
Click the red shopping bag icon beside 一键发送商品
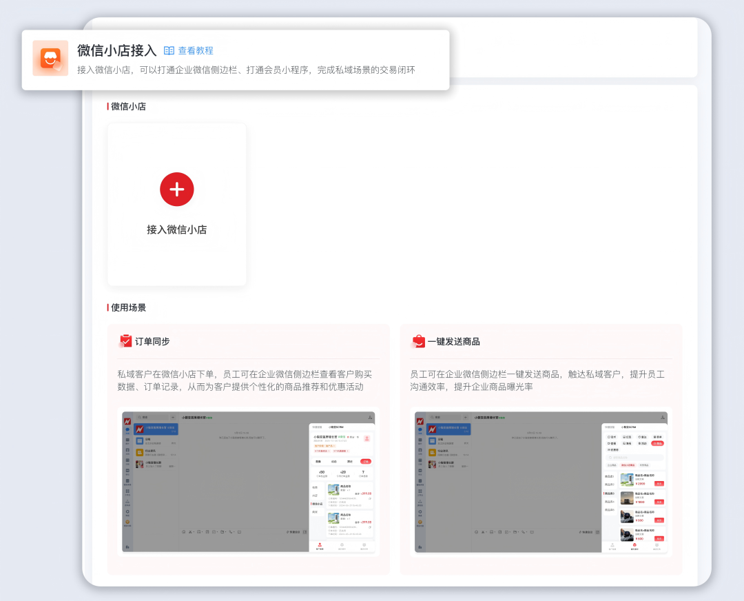tap(419, 340)
